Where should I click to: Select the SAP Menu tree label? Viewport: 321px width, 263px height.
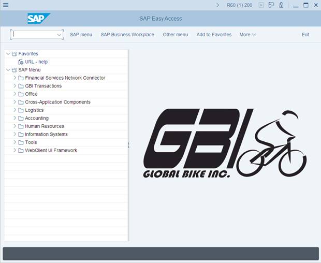30,70
